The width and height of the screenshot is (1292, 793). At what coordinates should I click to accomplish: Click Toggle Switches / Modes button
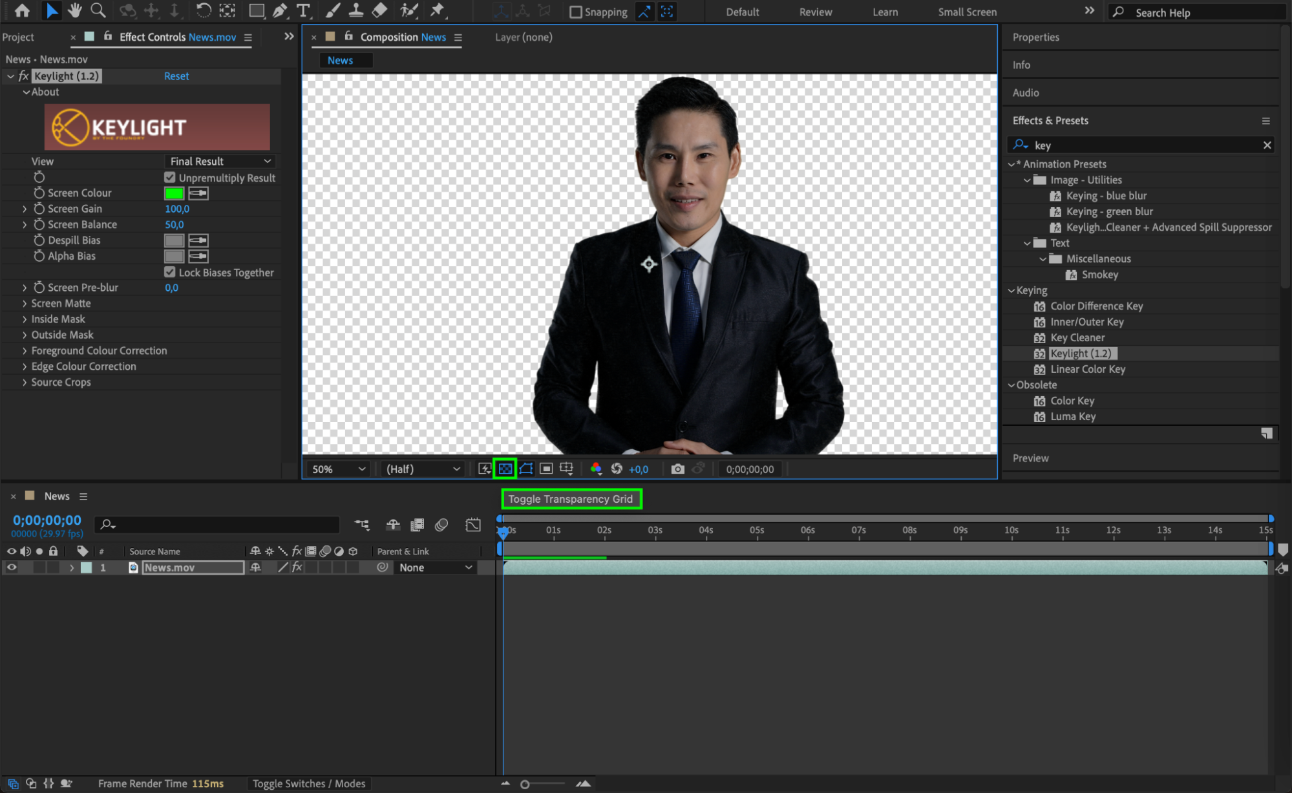[309, 783]
